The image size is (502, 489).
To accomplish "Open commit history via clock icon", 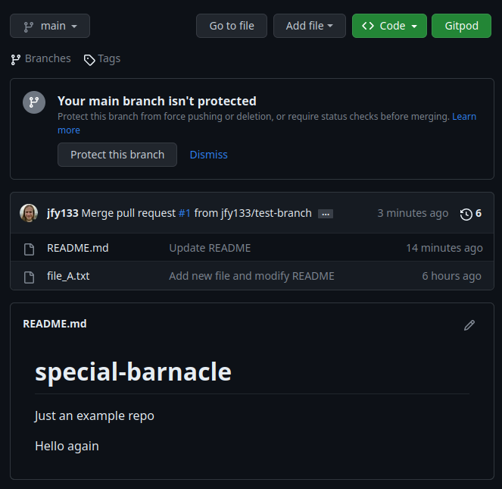I will pos(466,215).
